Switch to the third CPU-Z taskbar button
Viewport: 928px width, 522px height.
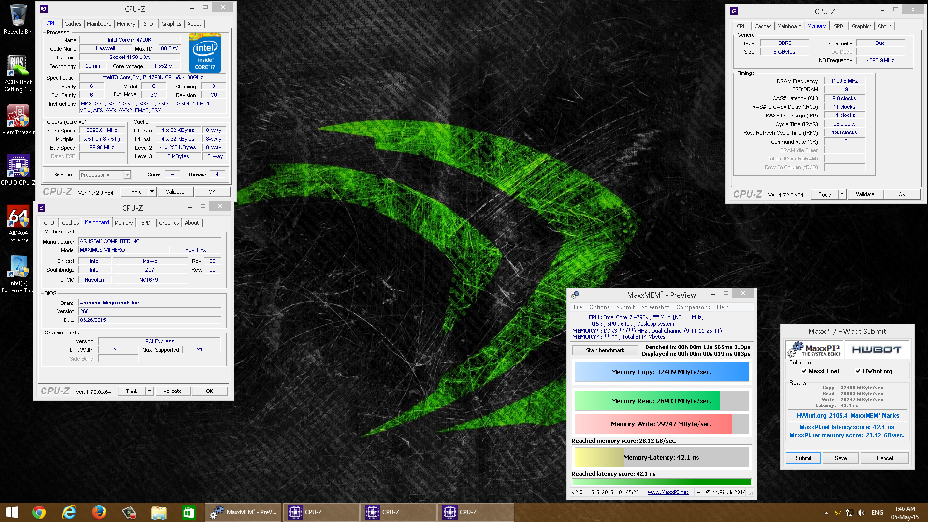click(x=476, y=512)
